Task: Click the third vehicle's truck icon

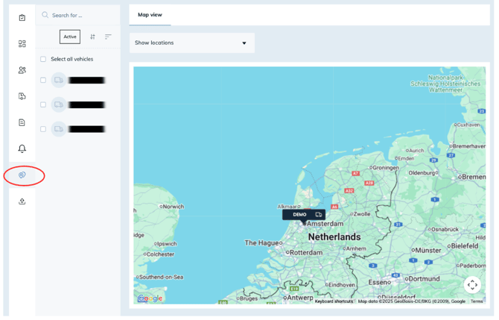Action: pyautogui.click(x=59, y=129)
